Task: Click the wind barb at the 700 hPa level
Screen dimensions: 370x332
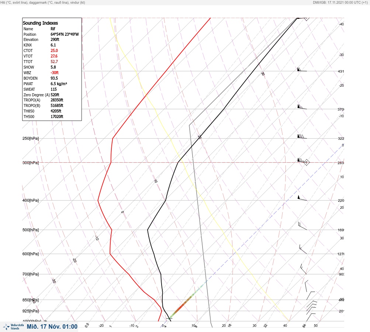Action: click(x=304, y=269)
